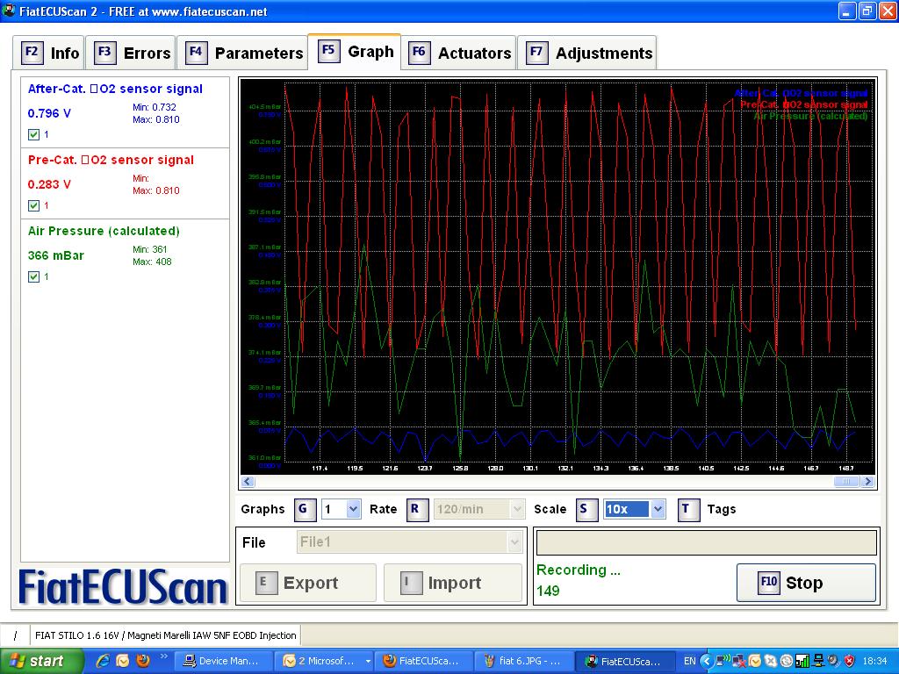Viewport: 899px width, 674px height.
Task: Click the empty recording status field
Action: point(707,542)
